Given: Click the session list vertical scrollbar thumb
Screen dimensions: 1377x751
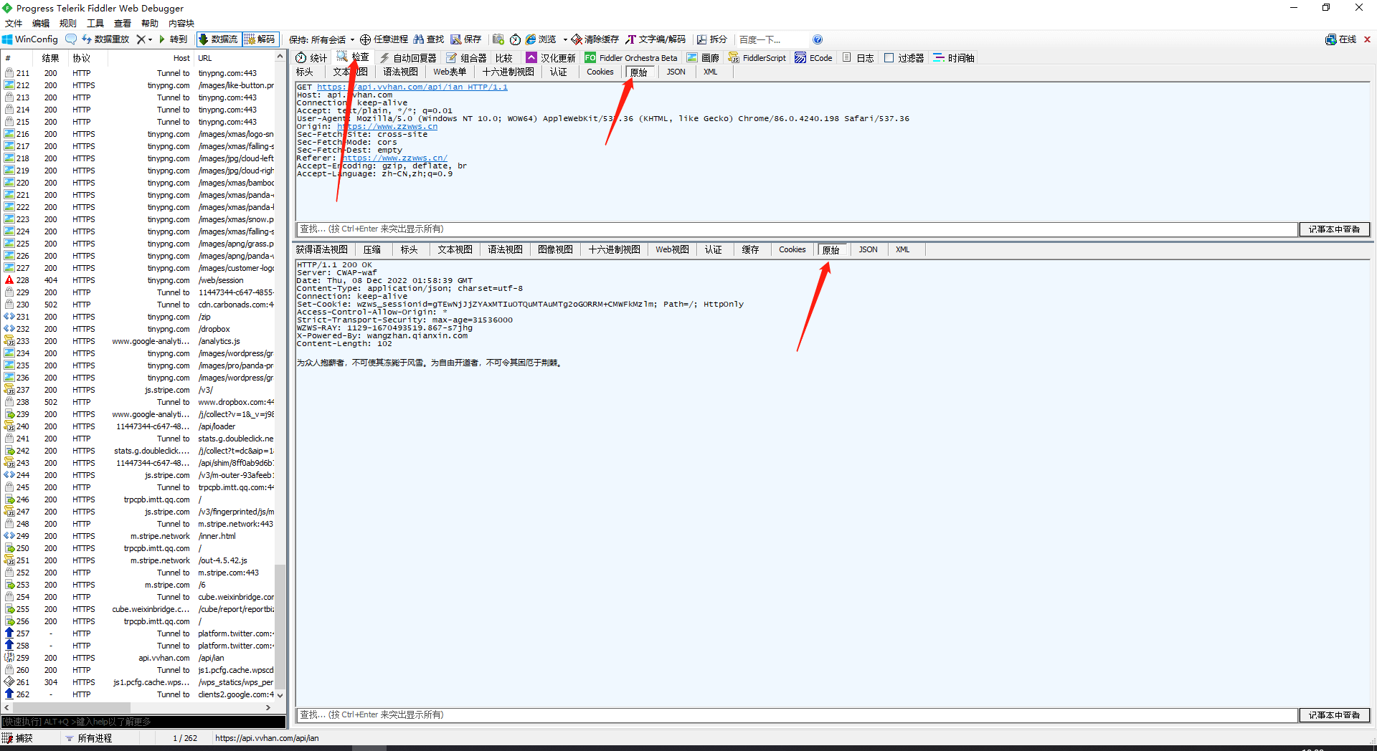Looking at the screenshot, I should pyautogui.click(x=280, y=623).
